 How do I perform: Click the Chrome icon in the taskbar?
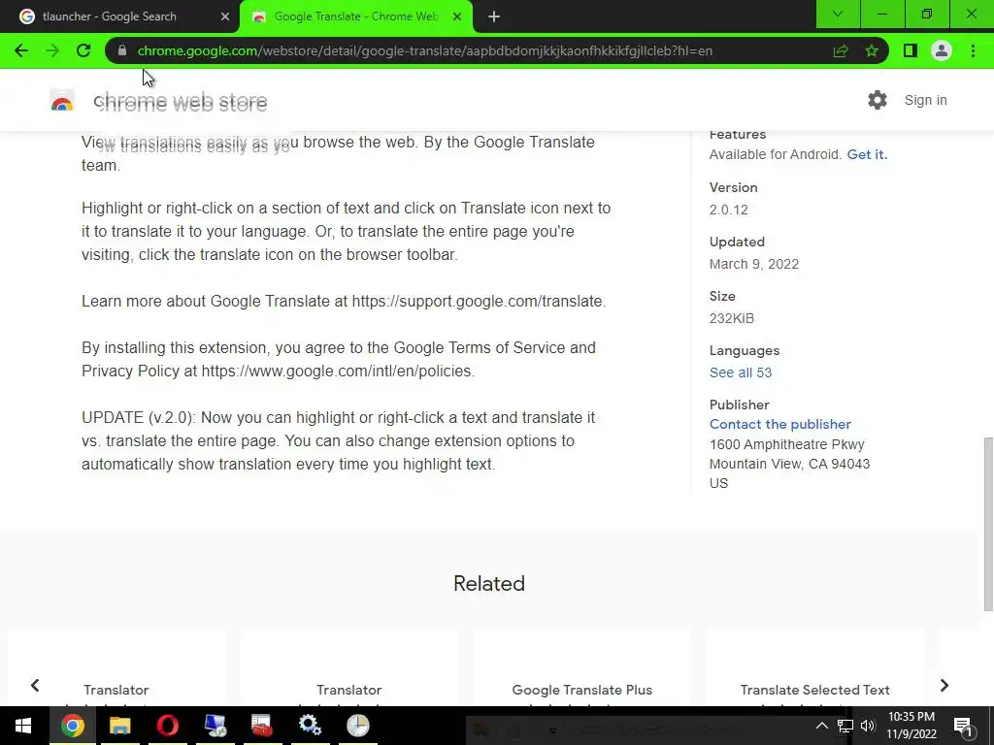coord(72,726)
